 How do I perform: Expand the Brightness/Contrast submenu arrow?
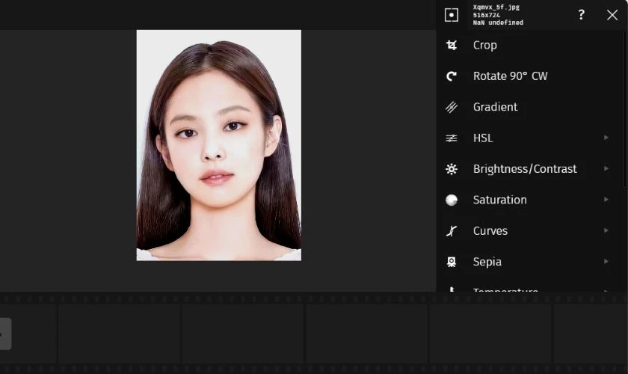click(x=606, y=168)
